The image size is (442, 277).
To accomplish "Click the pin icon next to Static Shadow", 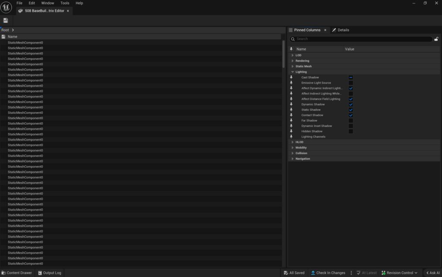I will (x=291, y=110).
